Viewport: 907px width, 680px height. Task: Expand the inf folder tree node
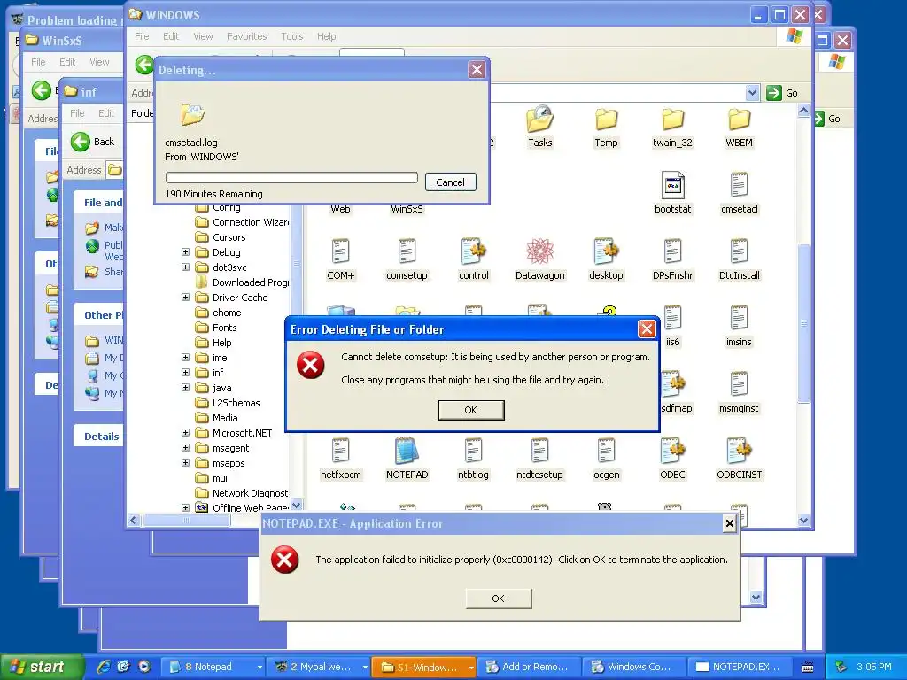point(185,373)
